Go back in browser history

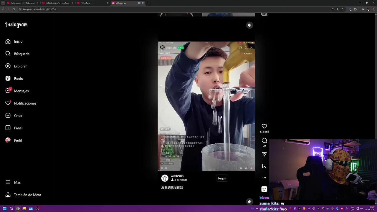3,9
